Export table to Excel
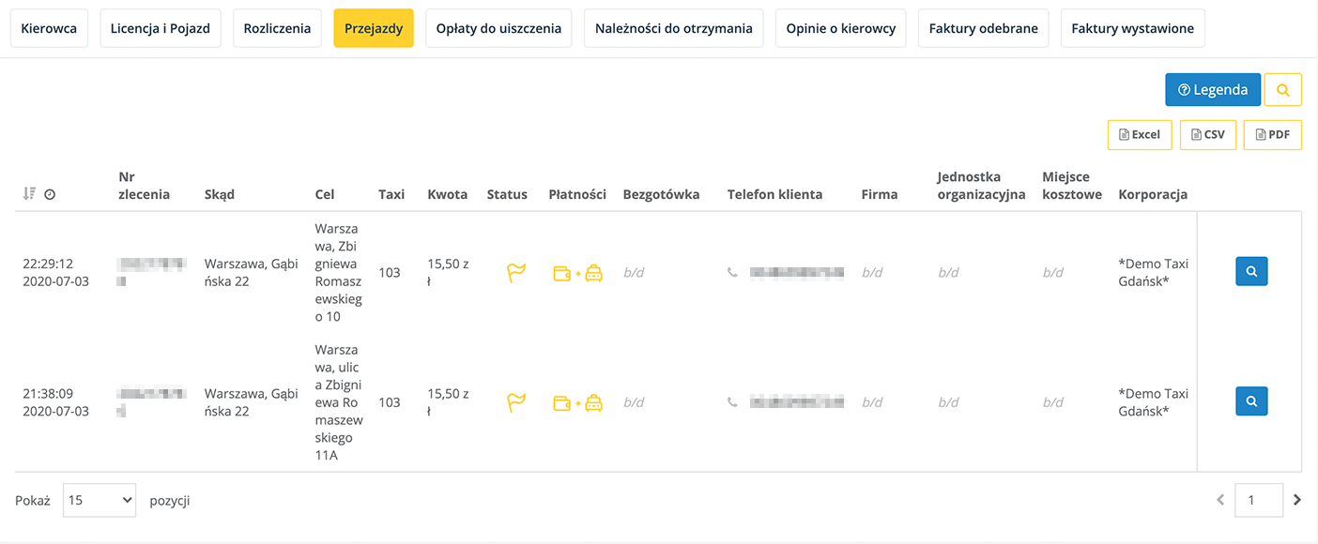The image size is (1318, 544). [1140, 134]
